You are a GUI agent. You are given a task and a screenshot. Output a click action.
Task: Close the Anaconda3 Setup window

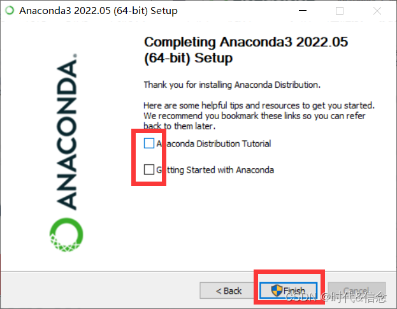point(377,11)
